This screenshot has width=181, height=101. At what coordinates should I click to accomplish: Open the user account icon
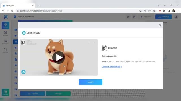(176, 17)
